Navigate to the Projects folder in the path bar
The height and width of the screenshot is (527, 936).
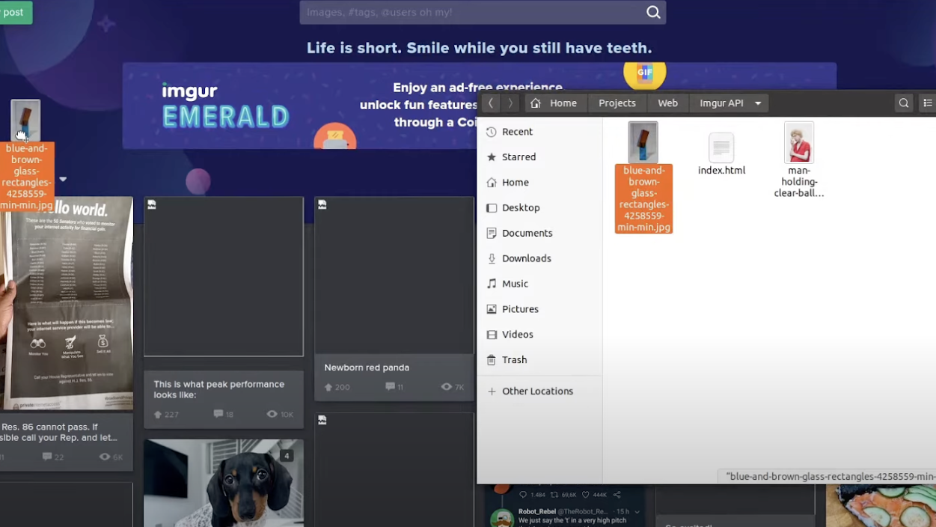pyautogui.click(x=617, y=103)
